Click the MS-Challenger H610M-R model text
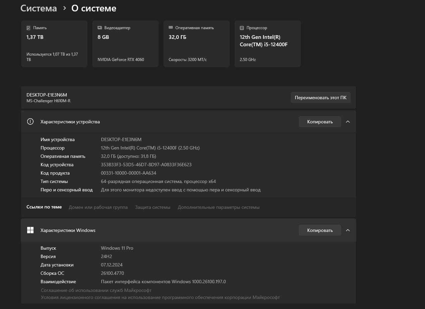 [x=49, y=101]
